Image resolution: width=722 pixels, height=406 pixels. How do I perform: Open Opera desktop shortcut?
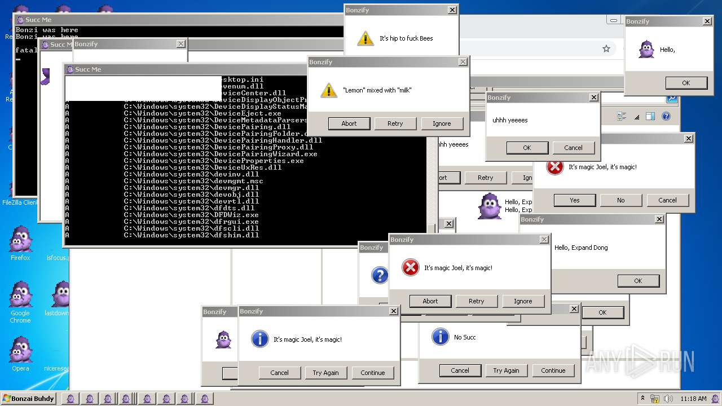(x=20, y=354)
